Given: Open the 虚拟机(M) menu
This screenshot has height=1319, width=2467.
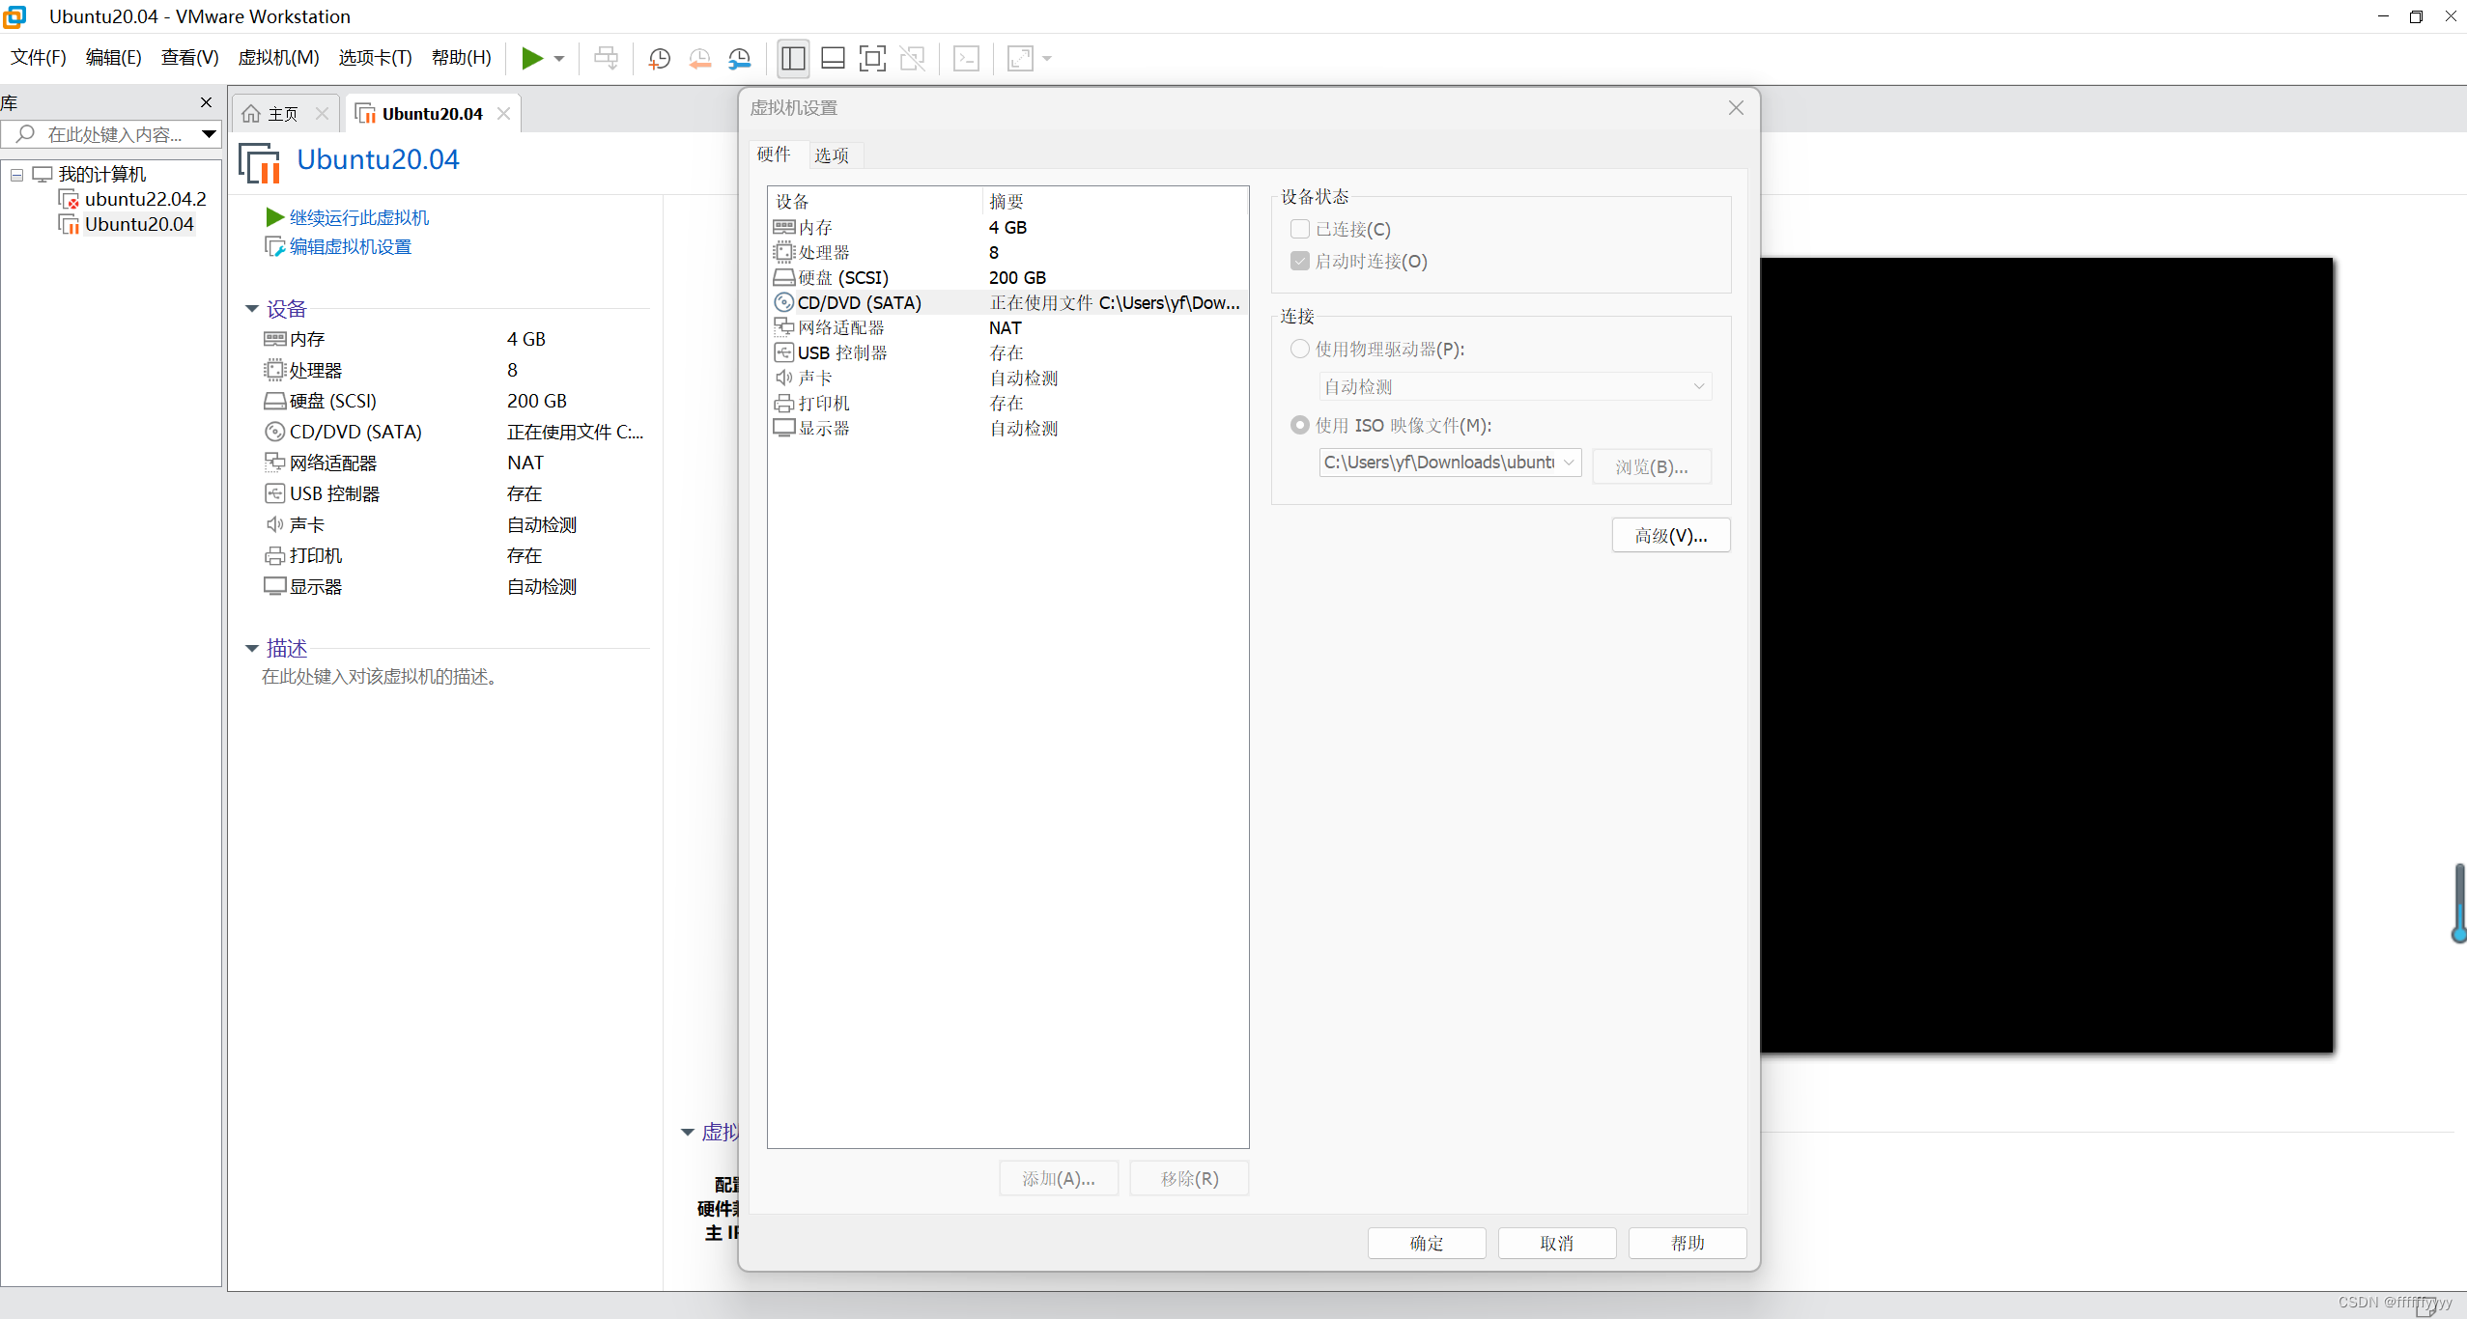Looking at the screenshot, I should tap(278, 58).
